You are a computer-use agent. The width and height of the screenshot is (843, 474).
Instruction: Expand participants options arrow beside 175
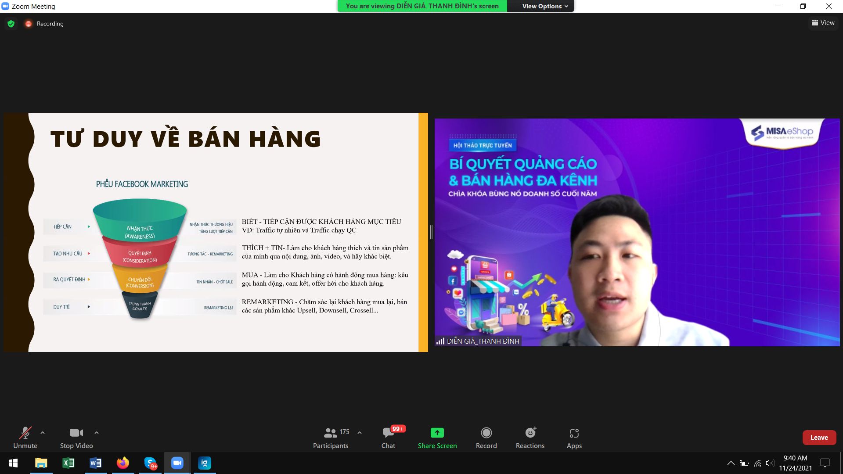[360, 433]
